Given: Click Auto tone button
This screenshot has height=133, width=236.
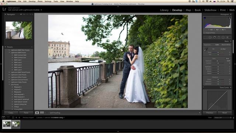Looking at the screenshot, I should pyautogui.click(x=228, y=58).
